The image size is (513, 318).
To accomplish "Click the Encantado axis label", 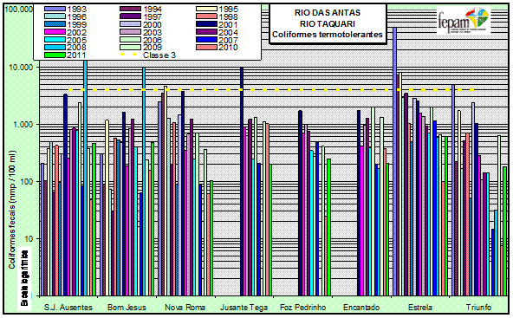I will [361, 308].
